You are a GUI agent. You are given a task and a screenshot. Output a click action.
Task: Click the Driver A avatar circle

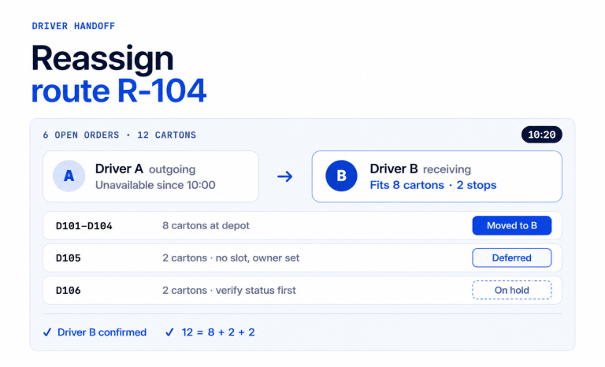(69, 176)
